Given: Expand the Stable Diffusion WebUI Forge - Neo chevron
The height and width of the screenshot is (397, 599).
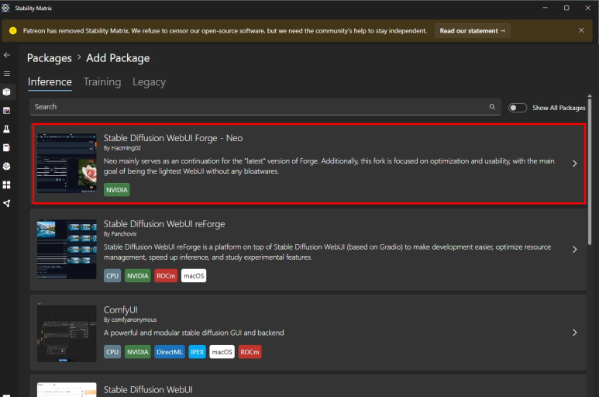Looking at the screenshot, I should point(574,164).
